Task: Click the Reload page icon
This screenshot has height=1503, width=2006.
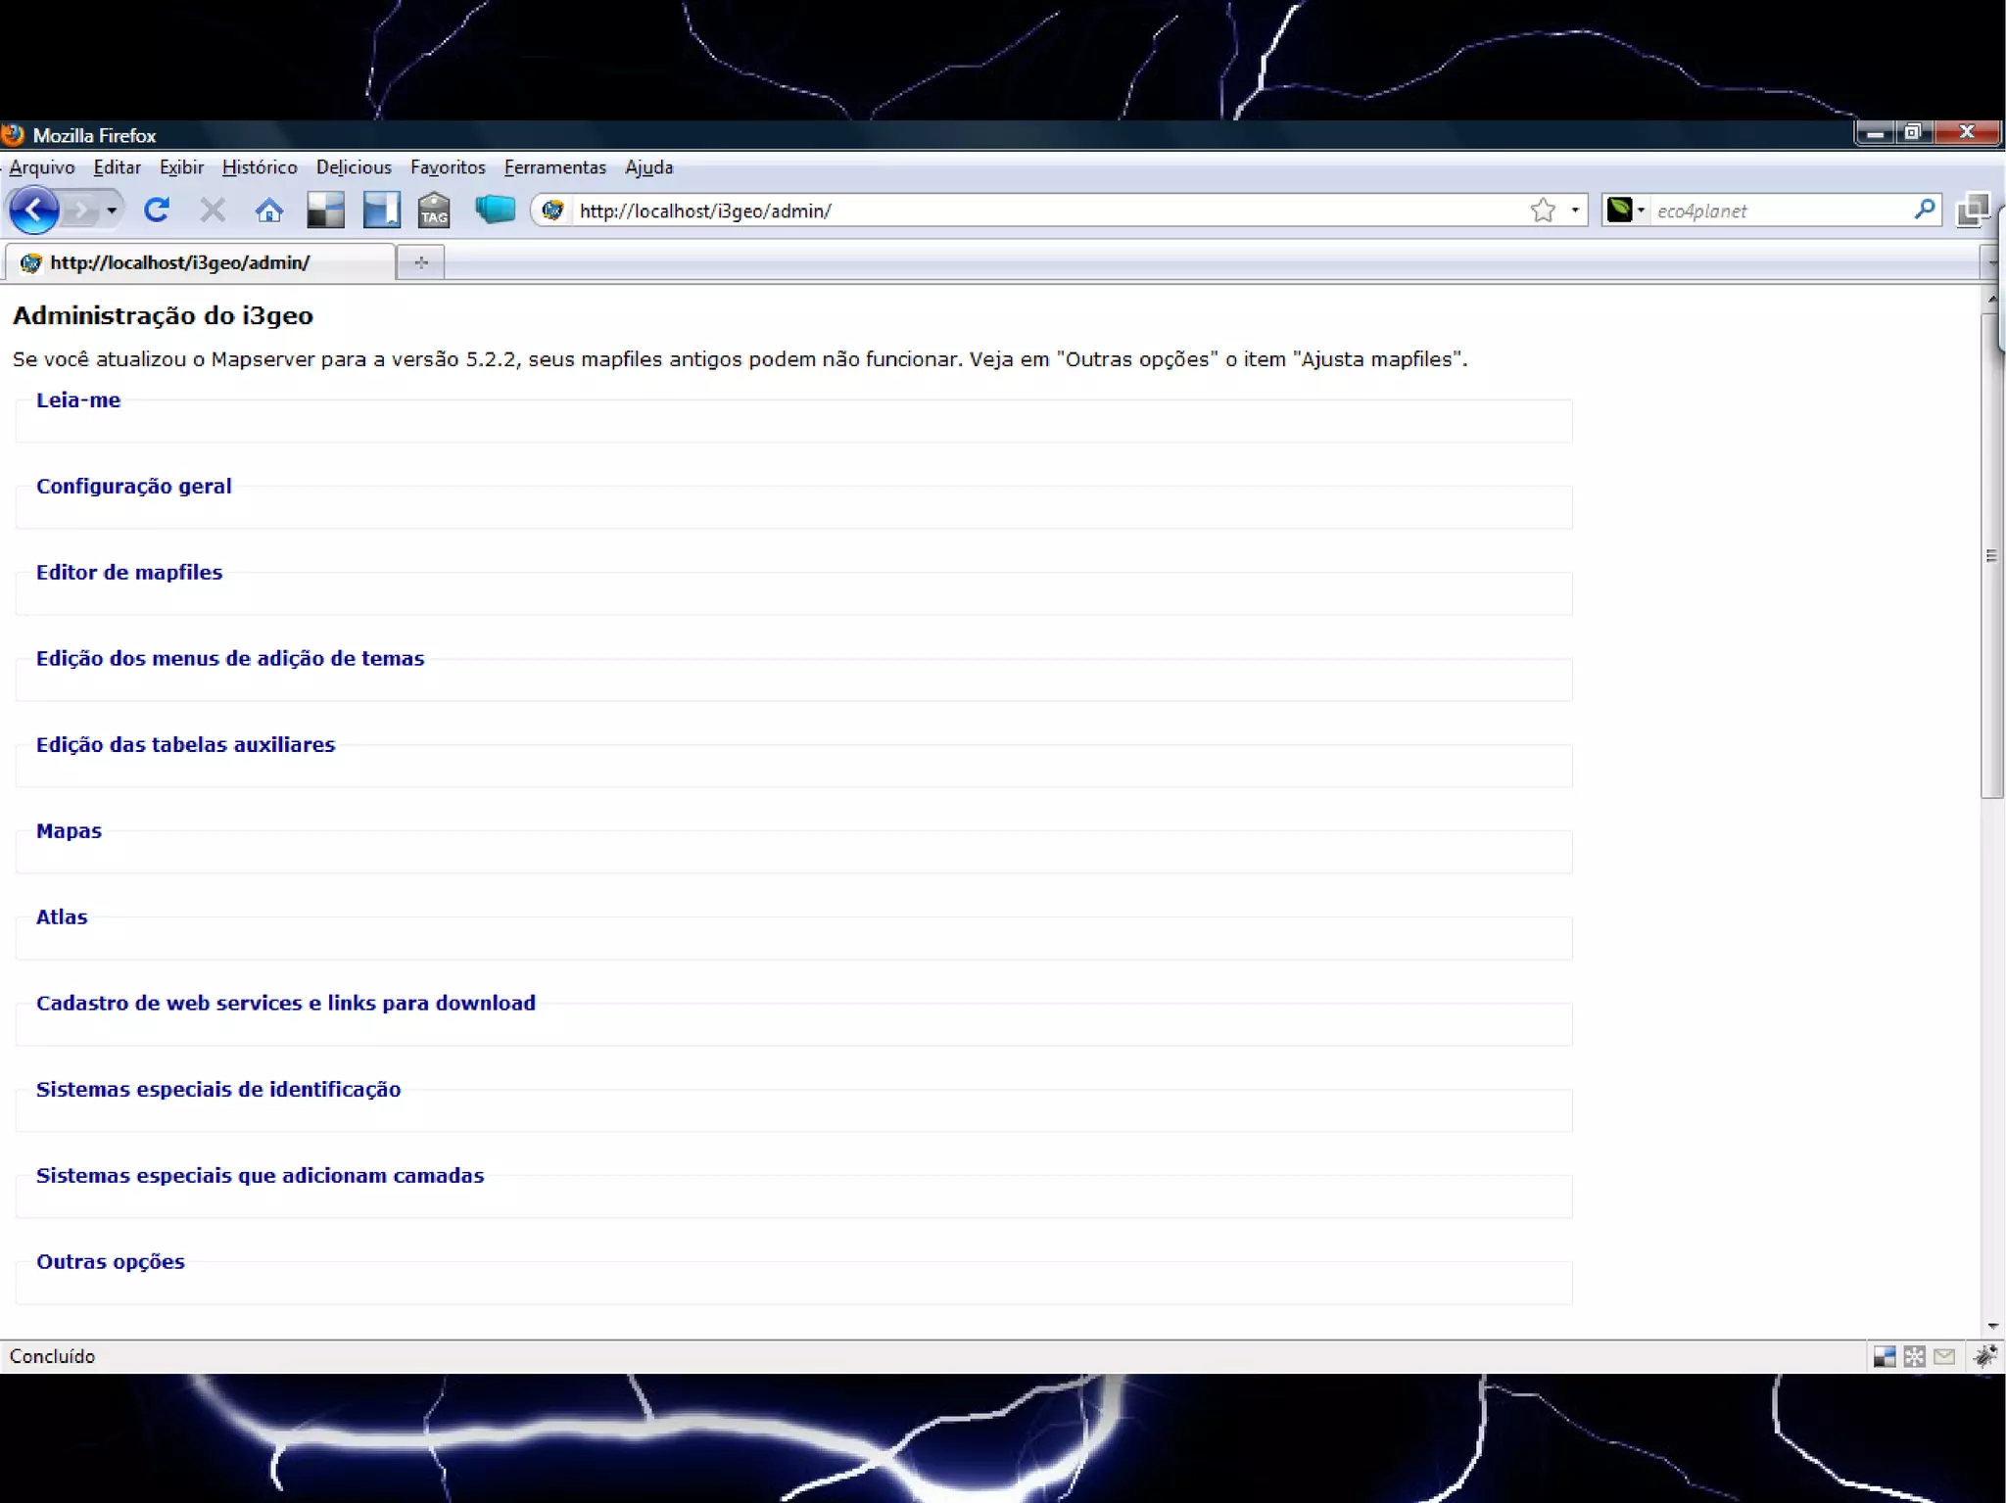Action: pos(157,210)
